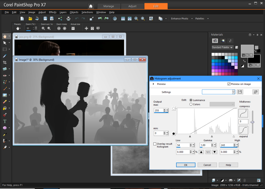
Task: Click the Save icon in toolbar
Action: (45, 19)
